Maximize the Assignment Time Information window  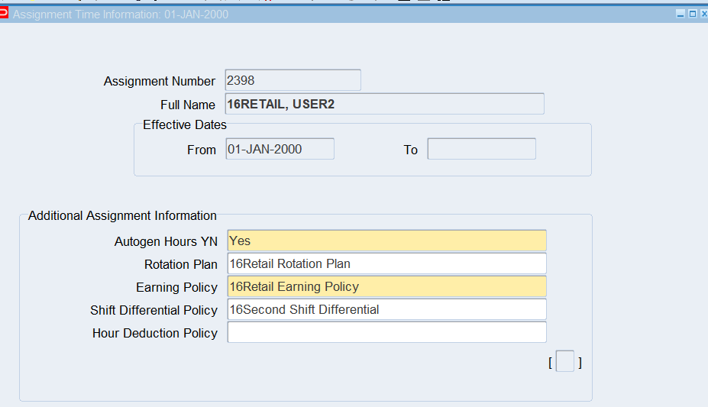692,14
